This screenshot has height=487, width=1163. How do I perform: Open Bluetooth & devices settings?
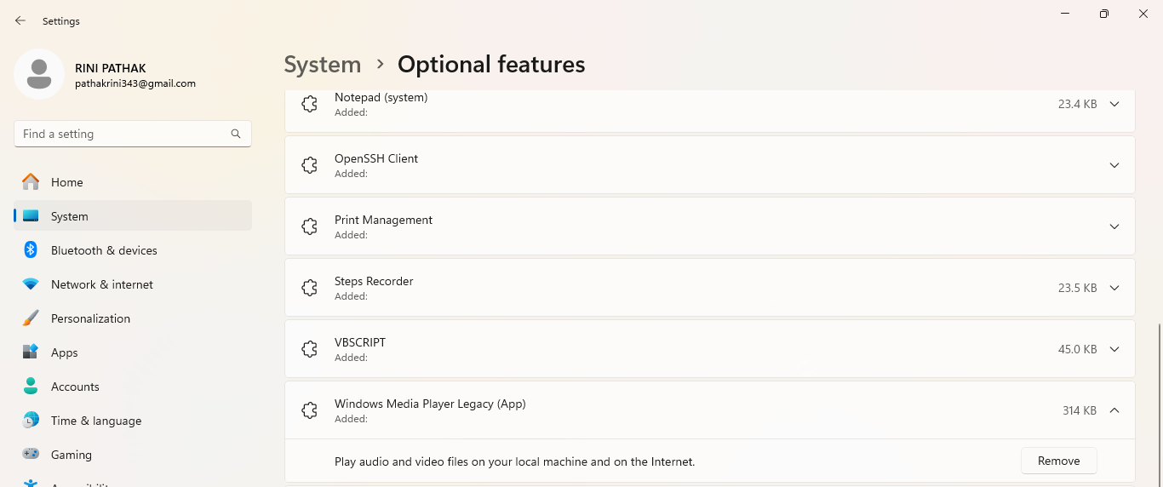(104, 250)
